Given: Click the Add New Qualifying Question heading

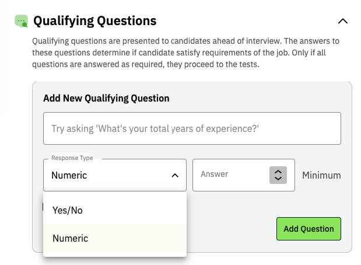Looking at the screenshot, I should (x=106, y=98).
